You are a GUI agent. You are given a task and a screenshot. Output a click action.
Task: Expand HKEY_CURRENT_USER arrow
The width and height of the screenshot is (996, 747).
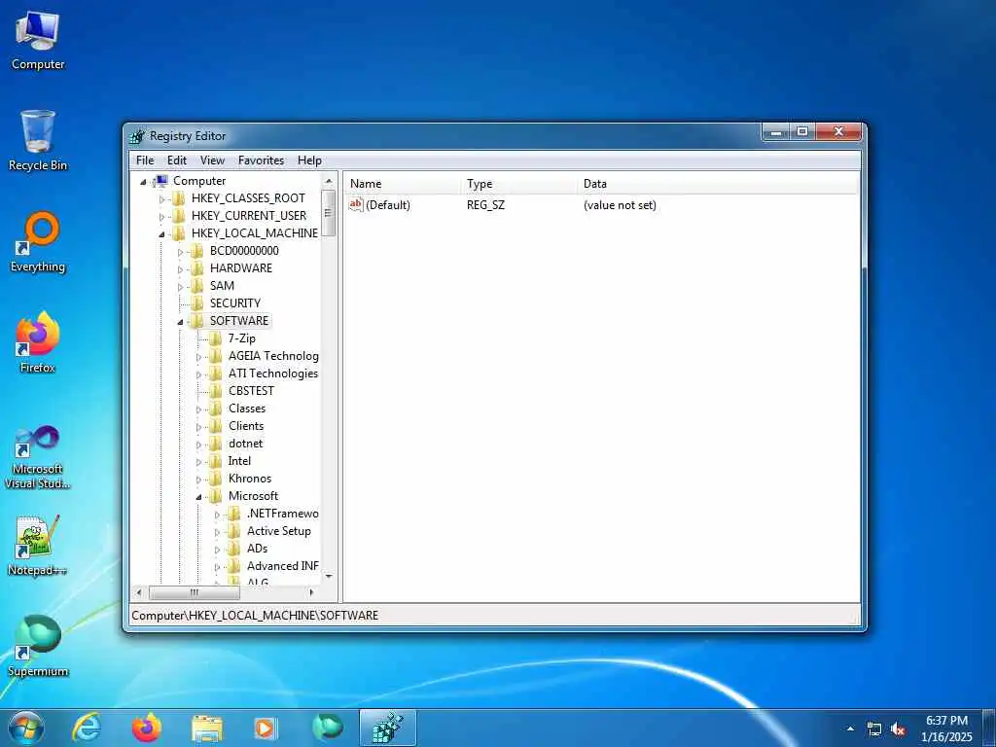(161, 217)
